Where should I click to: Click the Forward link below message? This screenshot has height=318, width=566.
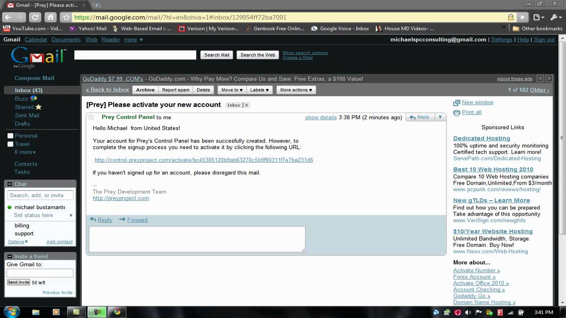(138, 220)
